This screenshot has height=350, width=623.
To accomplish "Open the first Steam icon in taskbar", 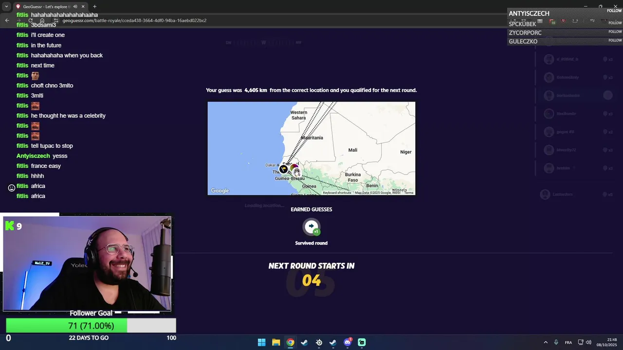I will [304, 342].
